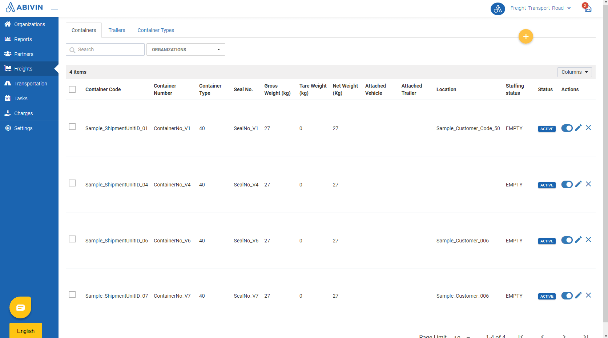Image resolution: width=608 pixels, height=338 pixels.
Task: Check the row checkbox for Sample_ShipmentUnitID_06
Action: [72, 239]
